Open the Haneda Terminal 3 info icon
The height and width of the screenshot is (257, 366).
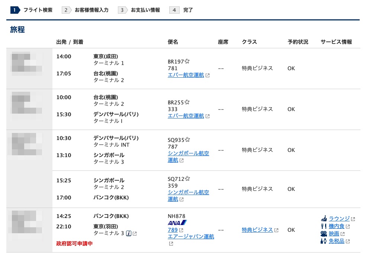[x=129, y=234]
